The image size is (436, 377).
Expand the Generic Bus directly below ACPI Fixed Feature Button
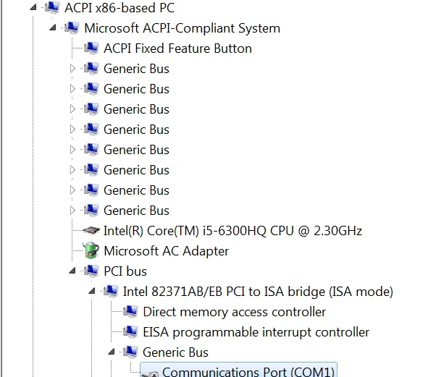point(72,68)
